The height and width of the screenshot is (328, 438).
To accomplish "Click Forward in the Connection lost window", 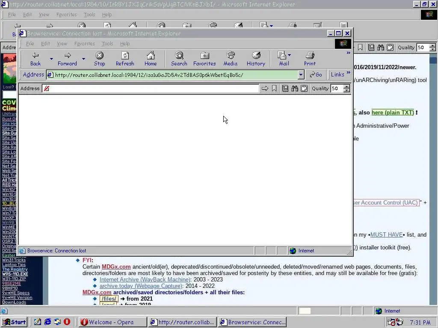I will 67,59.
